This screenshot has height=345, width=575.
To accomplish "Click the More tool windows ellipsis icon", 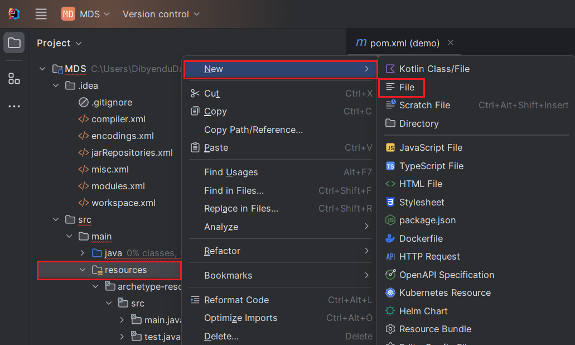I will (14, 106).
